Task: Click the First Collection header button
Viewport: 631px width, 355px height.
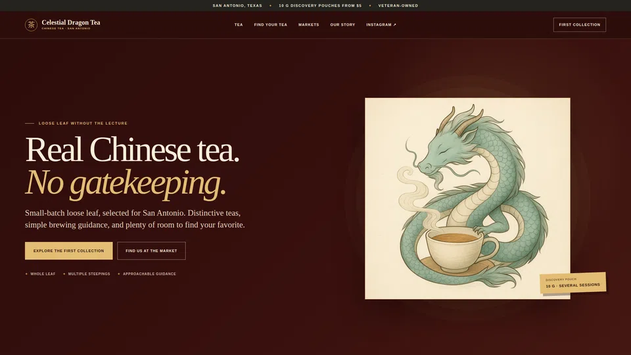Action: click(x=580, y=24)
